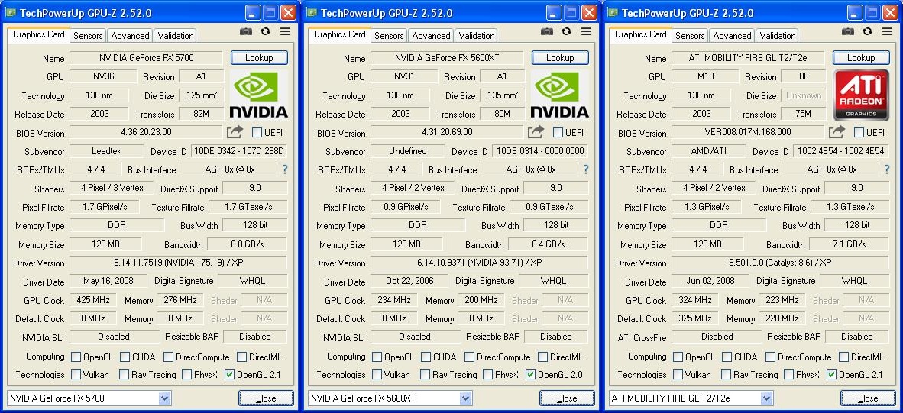Click the refresh icon in FX 5700 window
This screenshot has width=903, height=413.
pos(266,31)
